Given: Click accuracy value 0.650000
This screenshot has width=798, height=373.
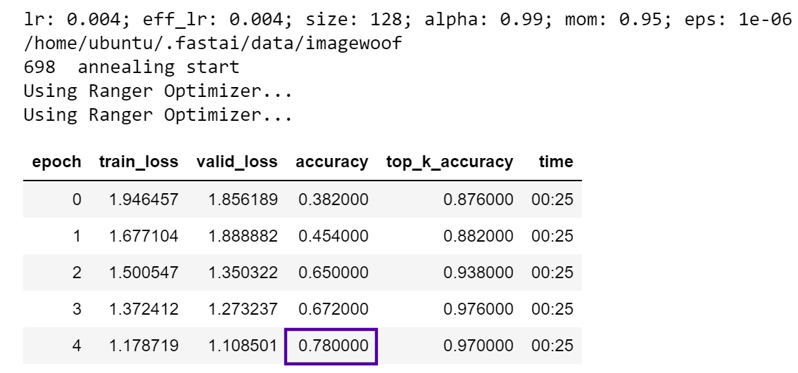Looking at the screenshot, I should pyautogui.click(x=334, y=273).
